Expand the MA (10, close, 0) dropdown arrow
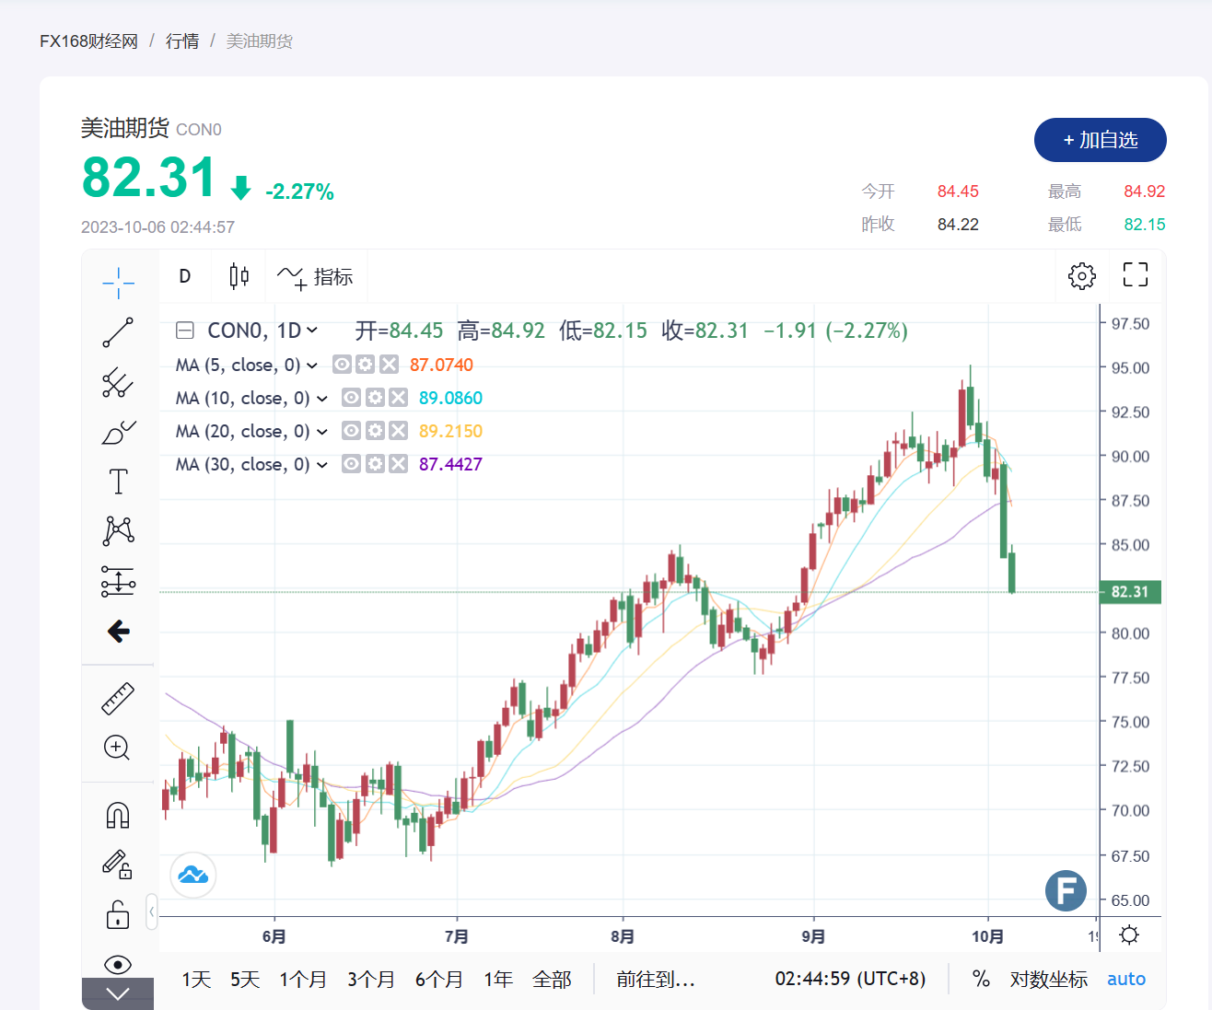 (x=322, y=399)
